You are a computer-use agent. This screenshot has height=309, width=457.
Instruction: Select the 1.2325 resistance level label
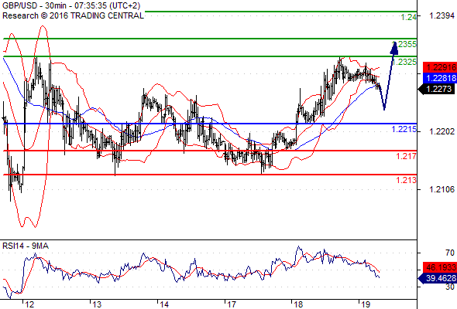[x=405, y=62]
